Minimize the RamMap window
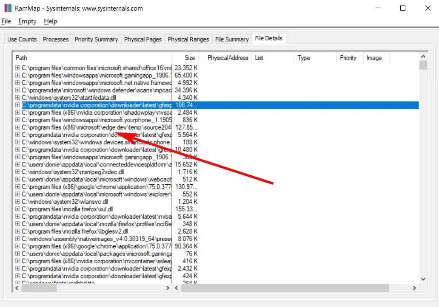 click(x=378, y=8)
